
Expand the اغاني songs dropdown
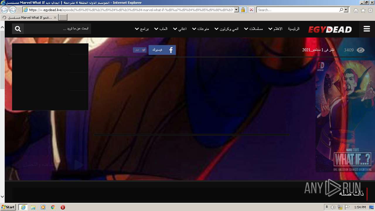pos(180,29)
